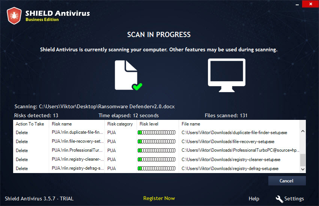Screen dimensions: 319x206
Task: Click risk level bar for registry-cleaner row
Action: pyautogui.click(x=156, y=159)
